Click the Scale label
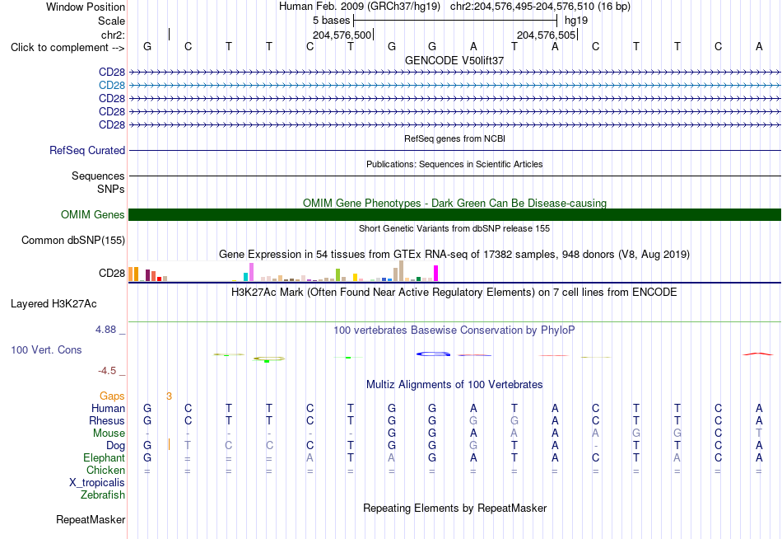This screenshot has height=539, width=782. tap(112, 21)
